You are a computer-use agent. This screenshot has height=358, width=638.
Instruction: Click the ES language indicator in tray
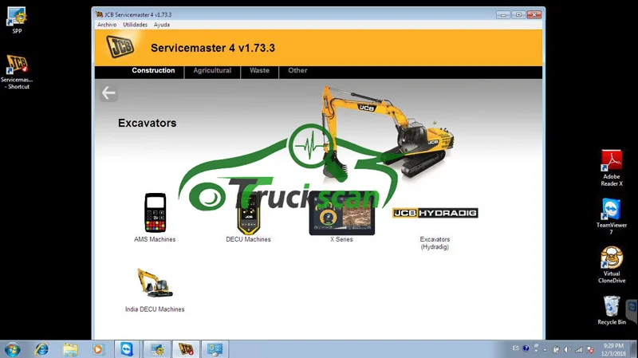[515, 348]
